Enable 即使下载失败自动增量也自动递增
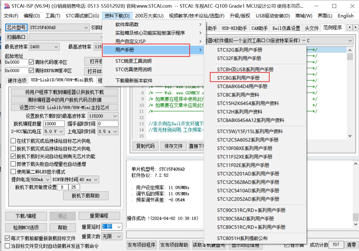Screen dimensions: 359x251 [x=13, y=164]
